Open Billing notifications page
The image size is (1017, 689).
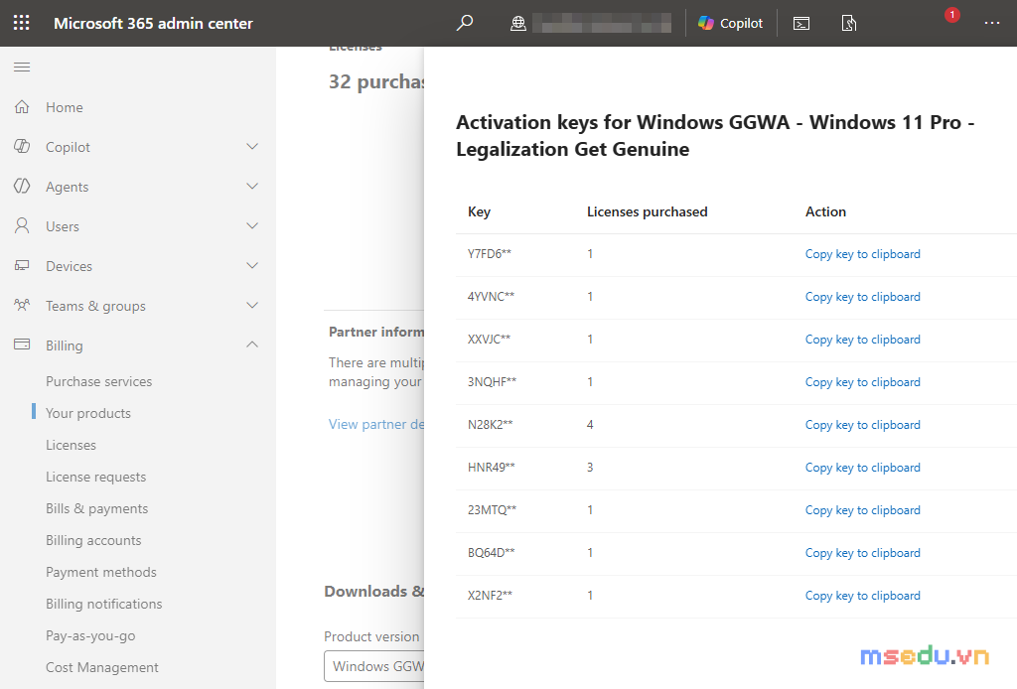103,604
